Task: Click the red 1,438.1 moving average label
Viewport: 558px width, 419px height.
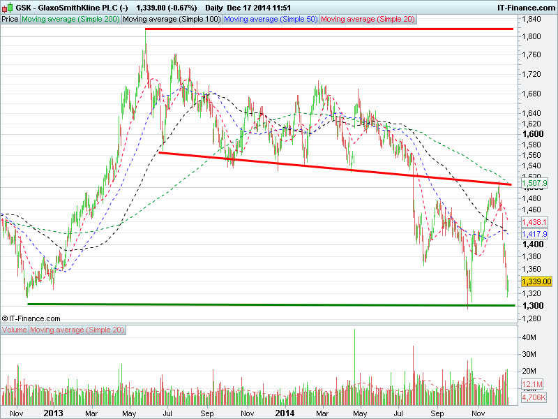Action: pos(534,222)
